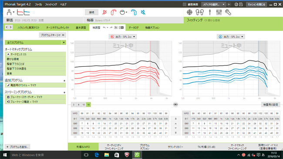
Task: Click the save floppy disk icon
Action: [241, 4]
